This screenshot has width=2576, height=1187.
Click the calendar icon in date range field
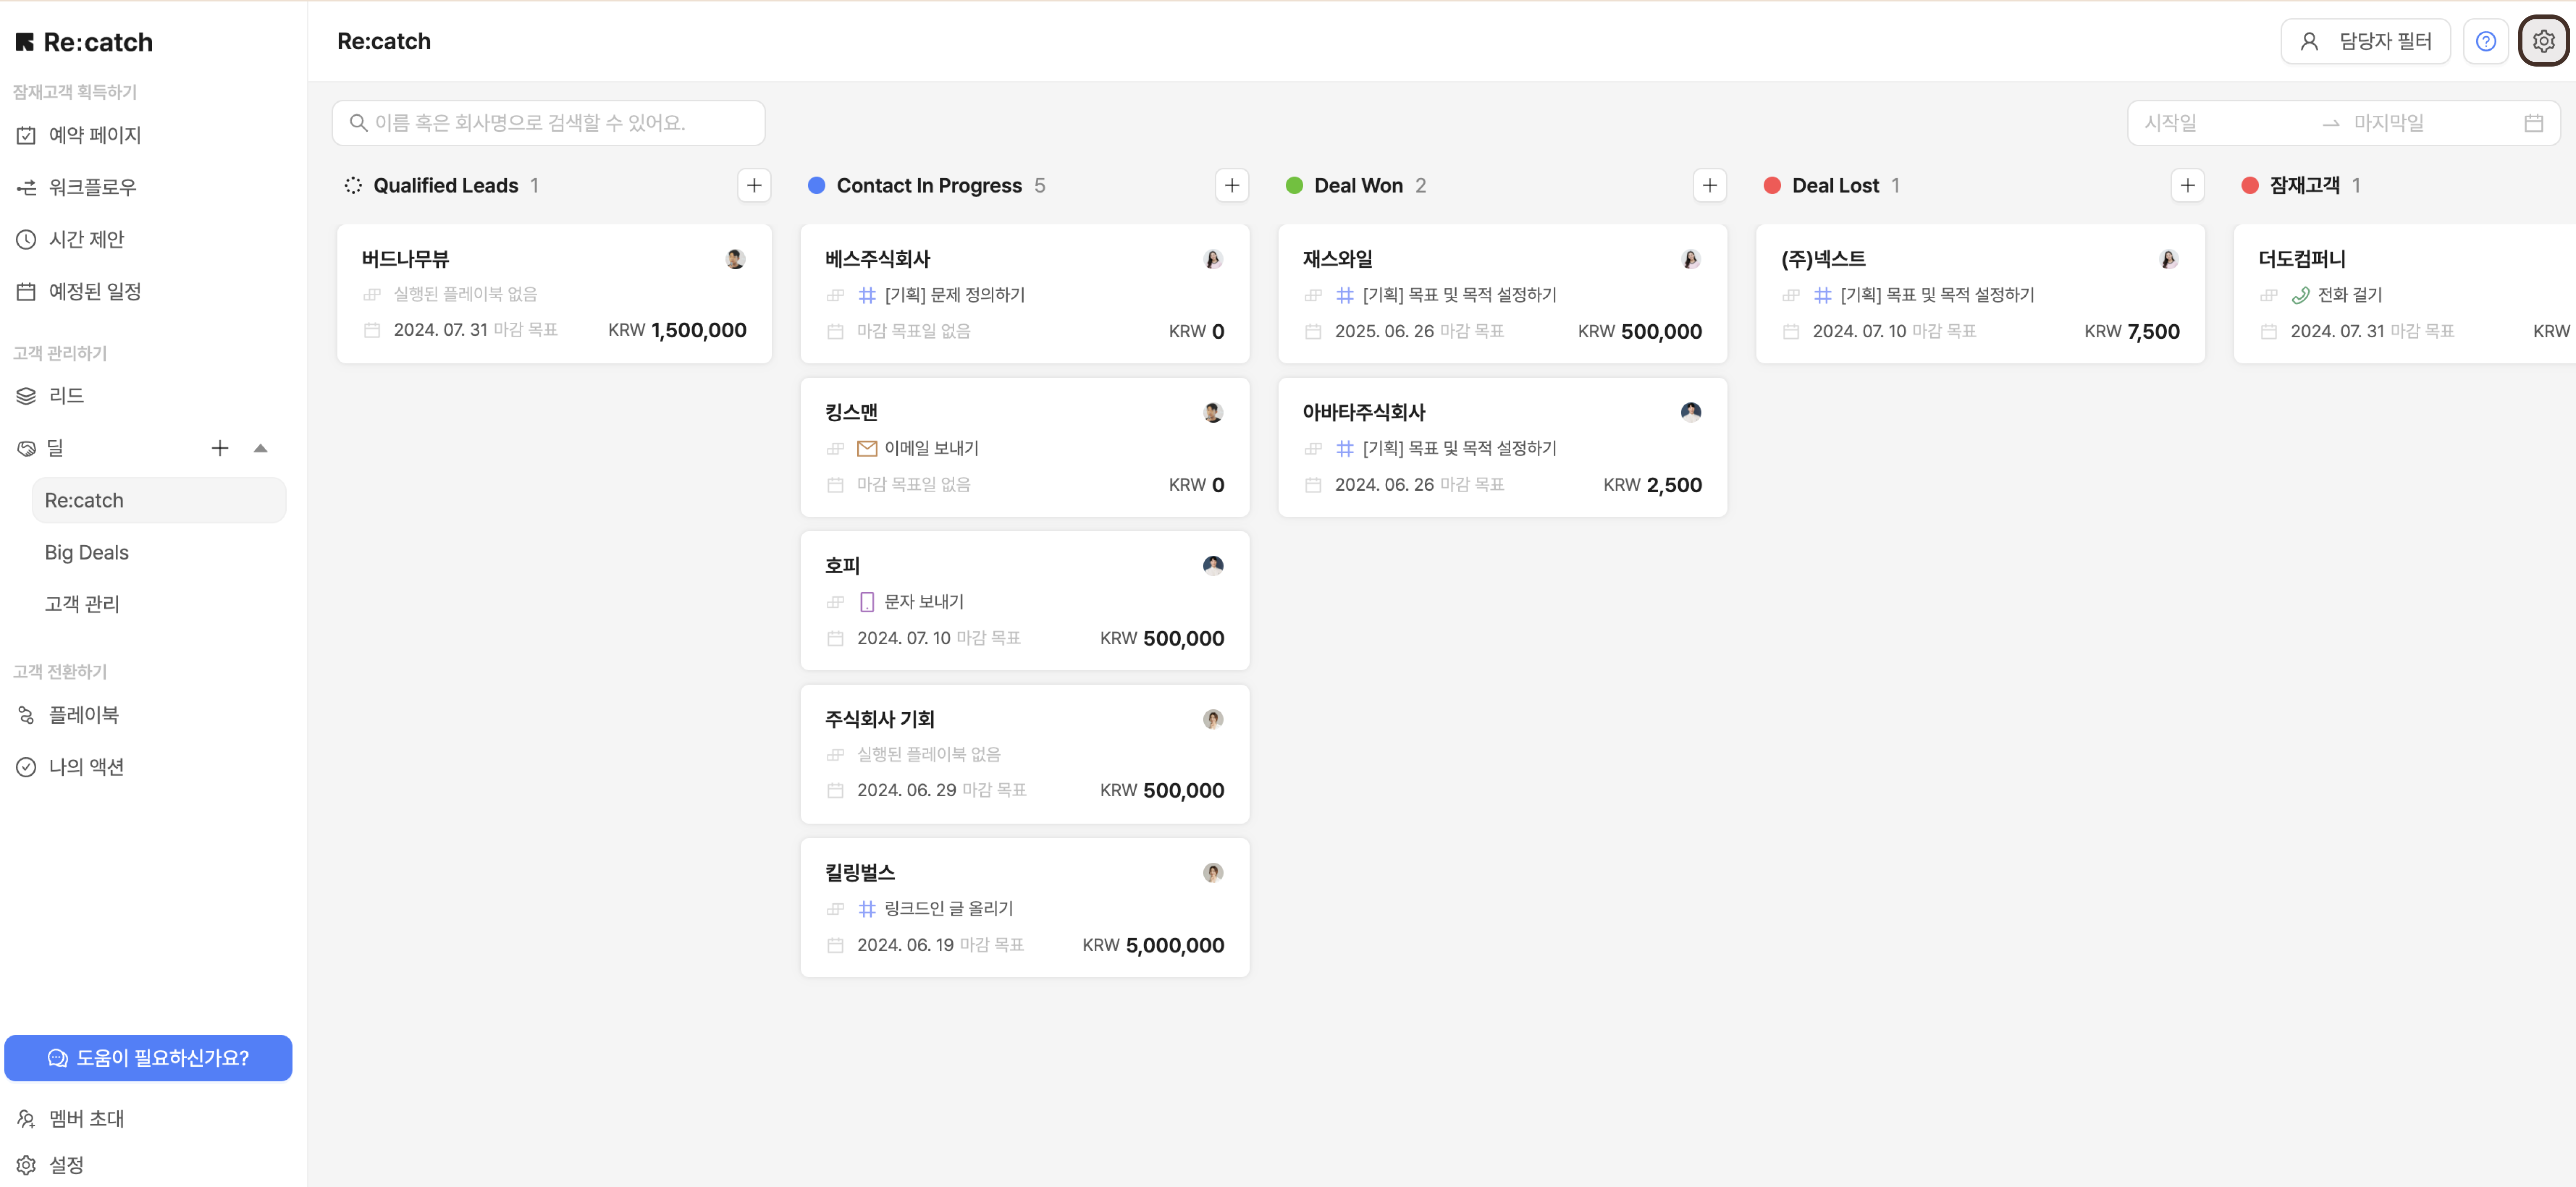point(2533,123)
